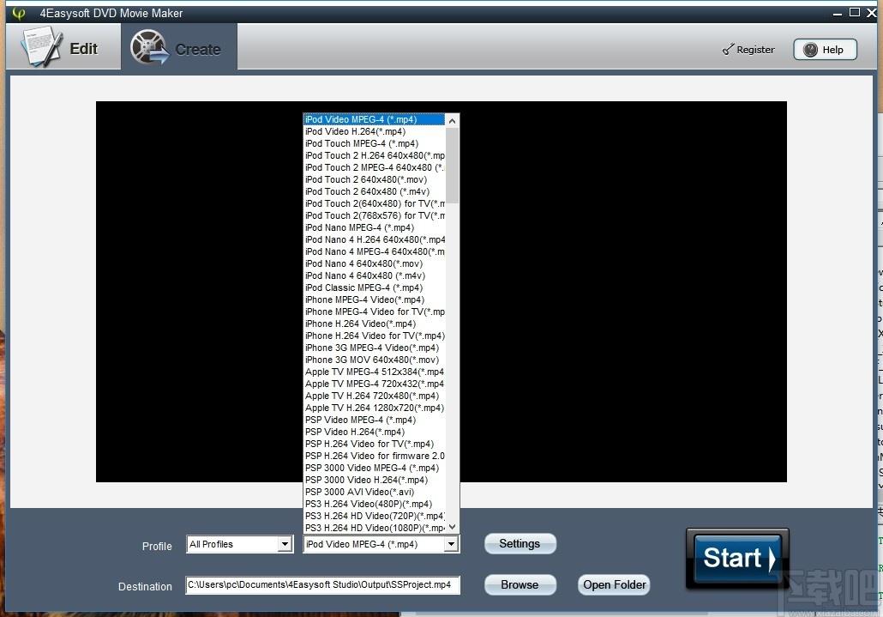Pick PSP H.264 Video for TV(*.mp4)
Screen dimensions: 883x617
[375, 444]
